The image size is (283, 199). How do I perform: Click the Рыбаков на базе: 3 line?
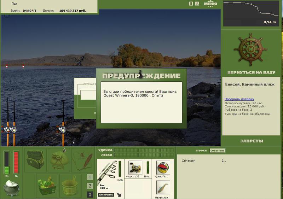click(238, 110)
